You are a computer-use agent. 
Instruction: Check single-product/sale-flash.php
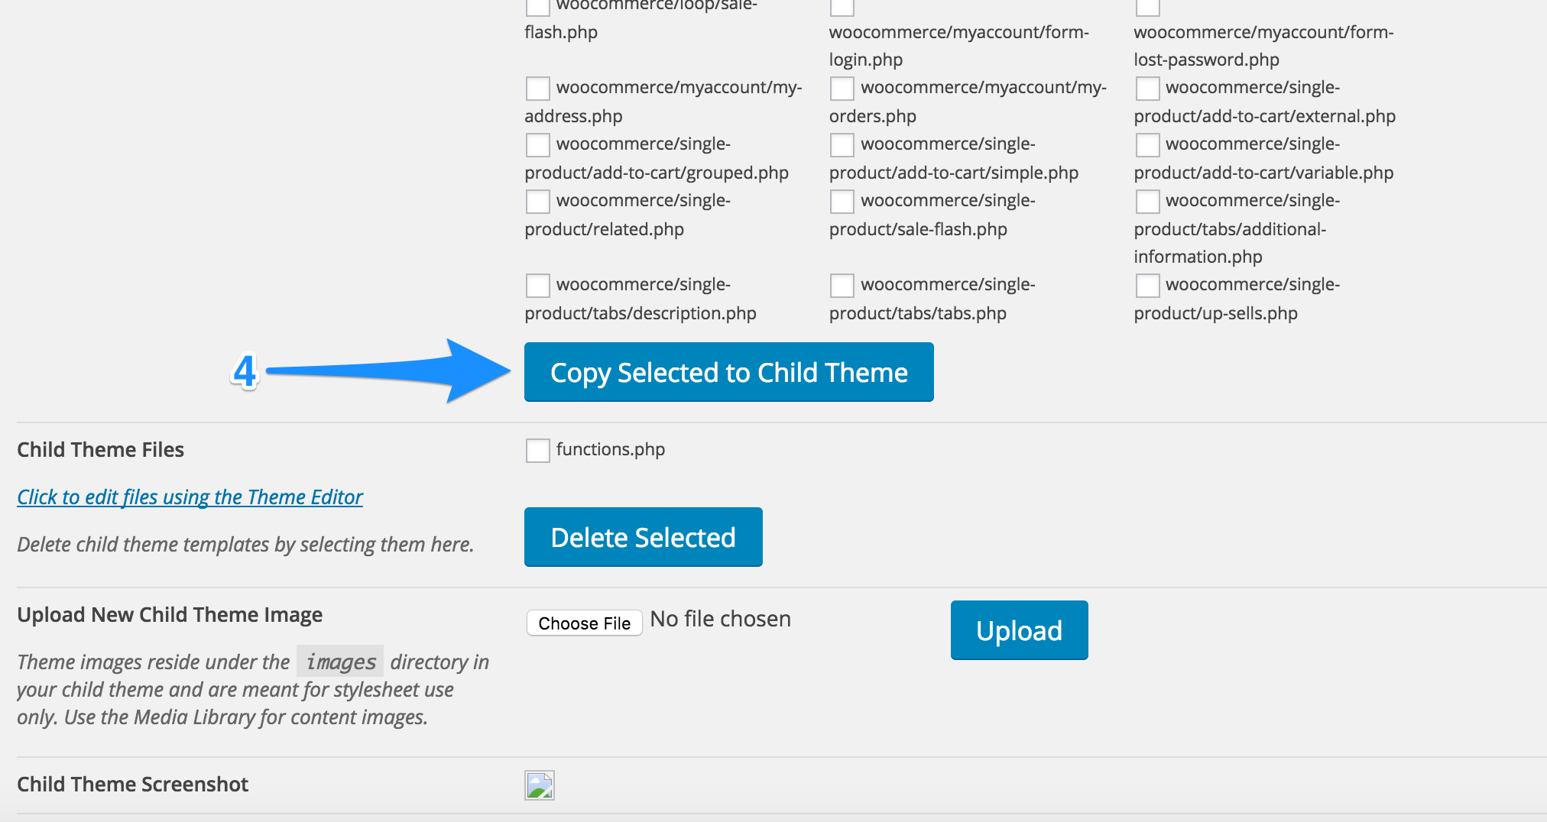[x=842, y=201]
